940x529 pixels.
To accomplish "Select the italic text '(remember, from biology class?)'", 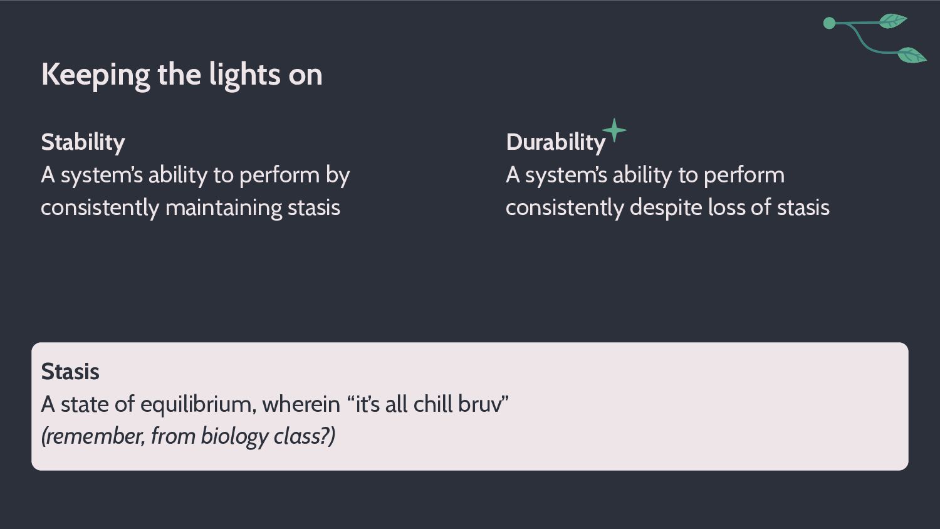I will [x=188, y=436].
